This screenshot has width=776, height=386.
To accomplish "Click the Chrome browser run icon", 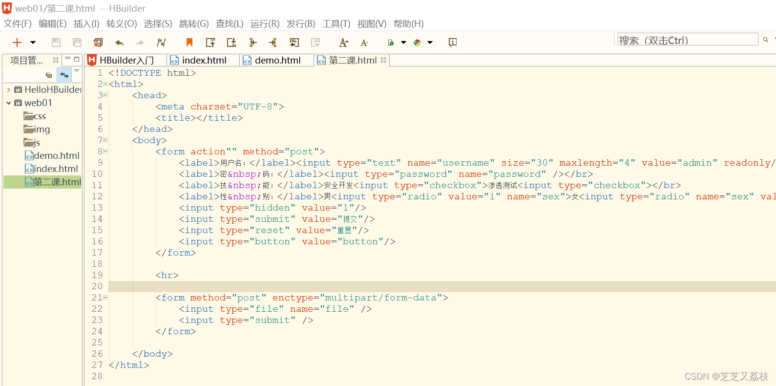I will 417,43.
